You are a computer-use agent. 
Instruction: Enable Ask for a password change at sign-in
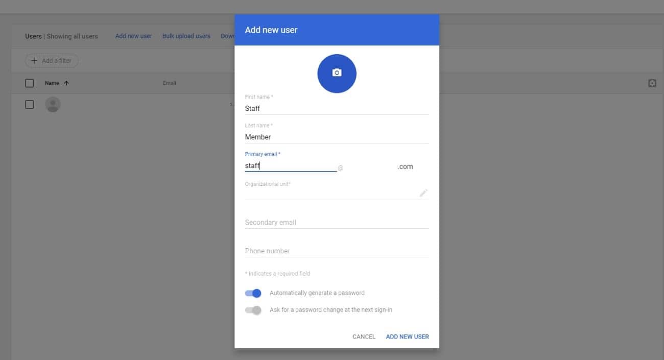pyautogui.click(x=253, y=310)
